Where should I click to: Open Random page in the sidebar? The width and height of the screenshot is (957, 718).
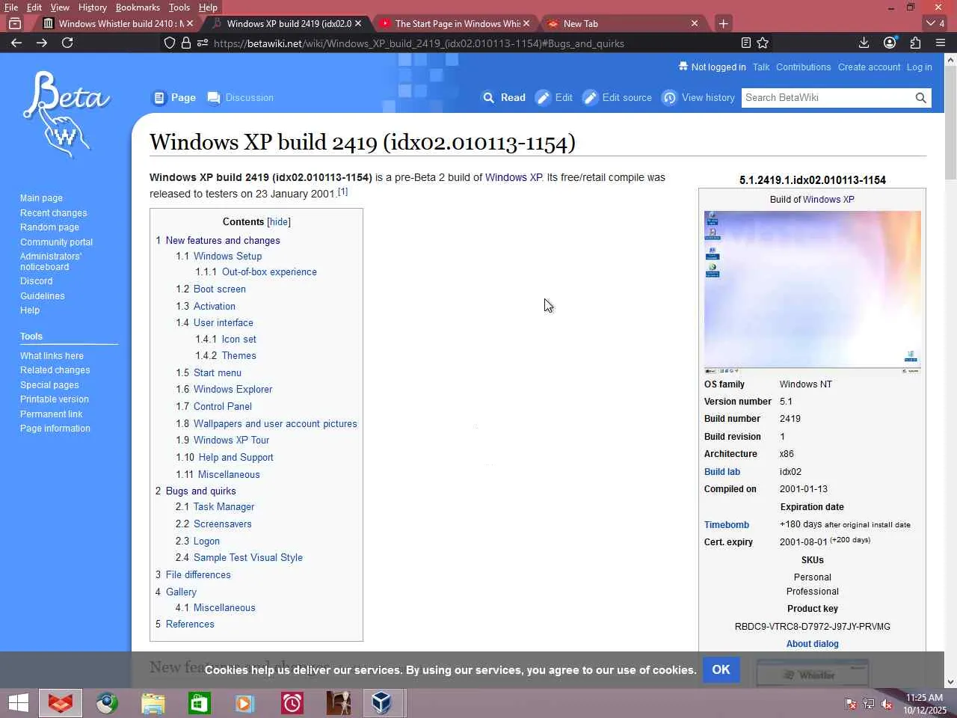point(49,227)
